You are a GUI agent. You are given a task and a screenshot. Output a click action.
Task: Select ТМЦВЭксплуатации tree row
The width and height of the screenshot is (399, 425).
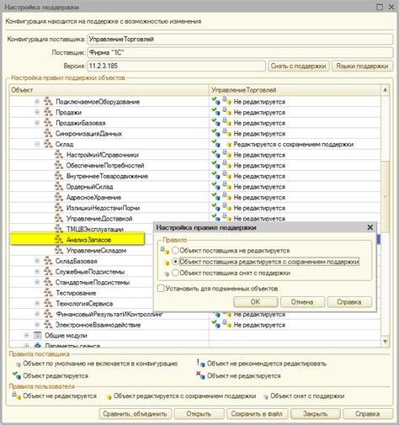tap(81, 229)
